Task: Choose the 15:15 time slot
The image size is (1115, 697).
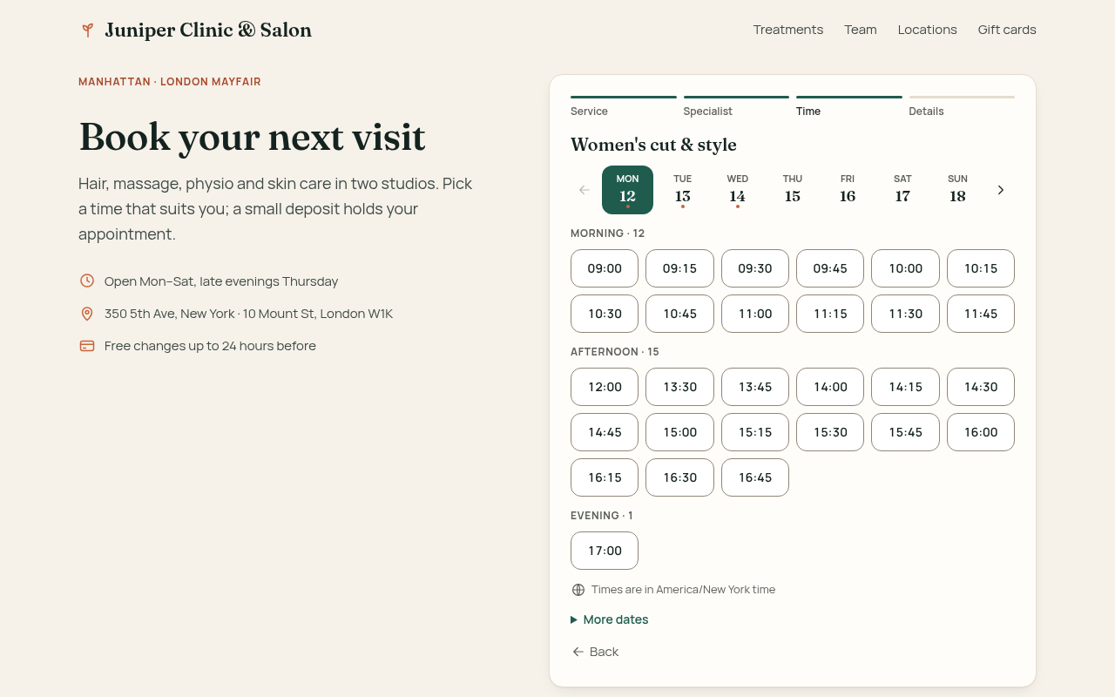Action: point(755,432)
